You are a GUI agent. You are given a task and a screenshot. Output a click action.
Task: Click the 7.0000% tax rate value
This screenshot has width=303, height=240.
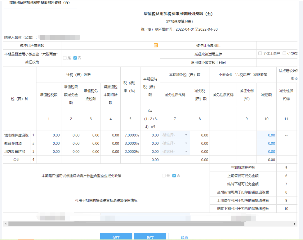[x=132, y=135]
